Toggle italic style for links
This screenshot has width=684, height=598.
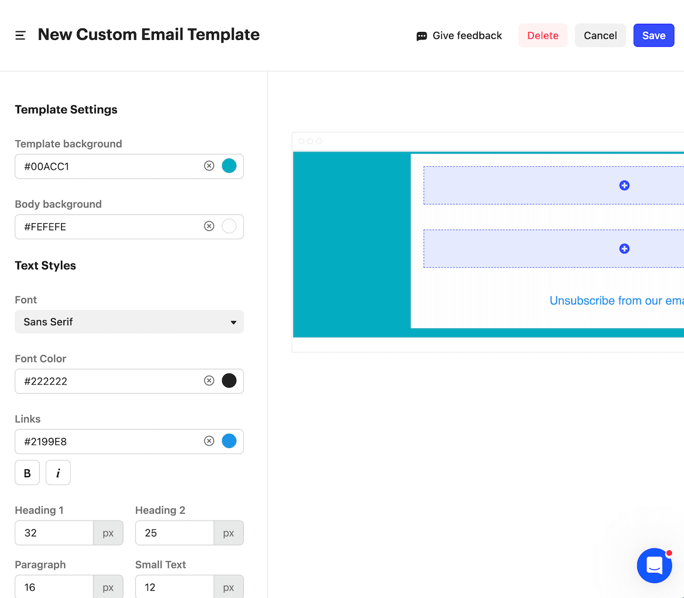tap(58, 473)
